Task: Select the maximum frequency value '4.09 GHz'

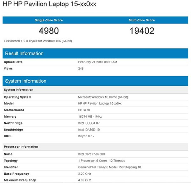Action: tap(85, 180)
